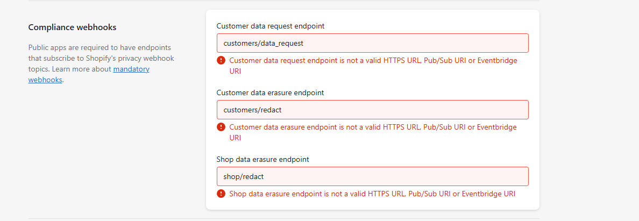This screenshot has height=221, width=639.
Task: Place cursor in 'customers/data_request' text
Action: tap(263, 43)
